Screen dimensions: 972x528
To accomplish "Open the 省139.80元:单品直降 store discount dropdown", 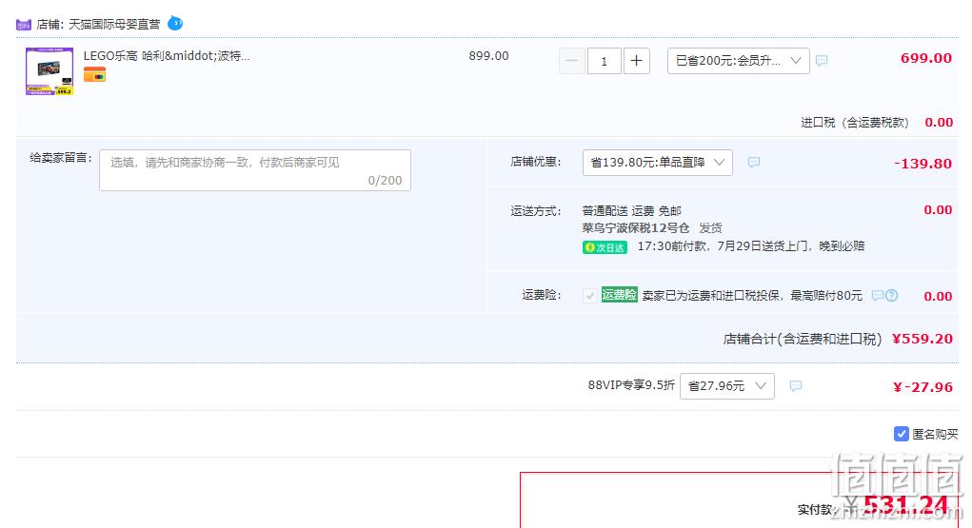I will (657, 163).
